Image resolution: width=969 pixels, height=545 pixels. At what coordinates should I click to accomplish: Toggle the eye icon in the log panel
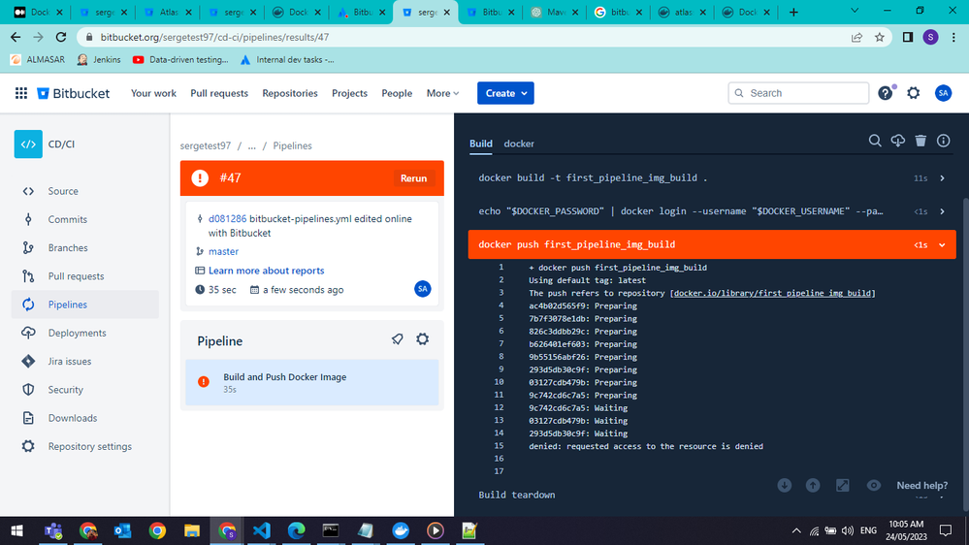[x=873, y=486]
